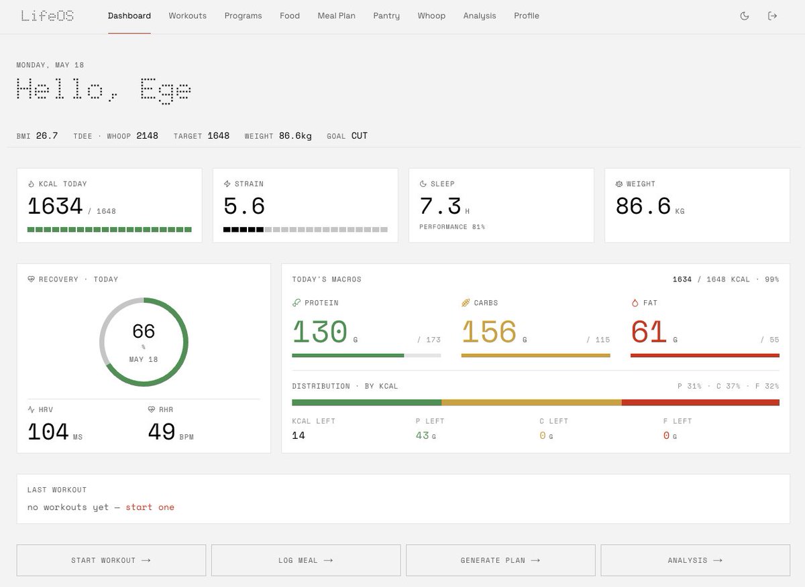Click the bolt icon beside STRAIN
Screen dimensions: 805x587
tap(227, 184)
